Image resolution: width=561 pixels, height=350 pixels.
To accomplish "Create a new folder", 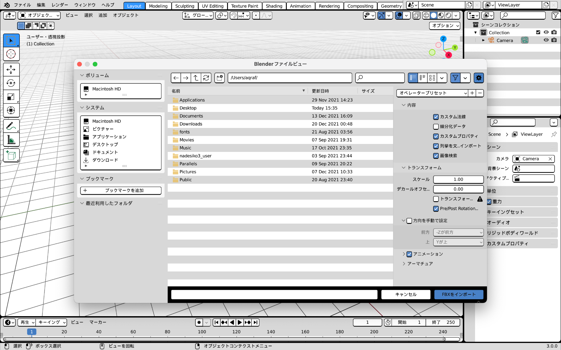I will pos(220,78).
